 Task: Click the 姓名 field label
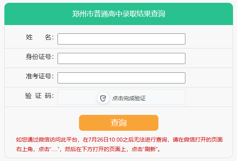(x=40, y=37)
